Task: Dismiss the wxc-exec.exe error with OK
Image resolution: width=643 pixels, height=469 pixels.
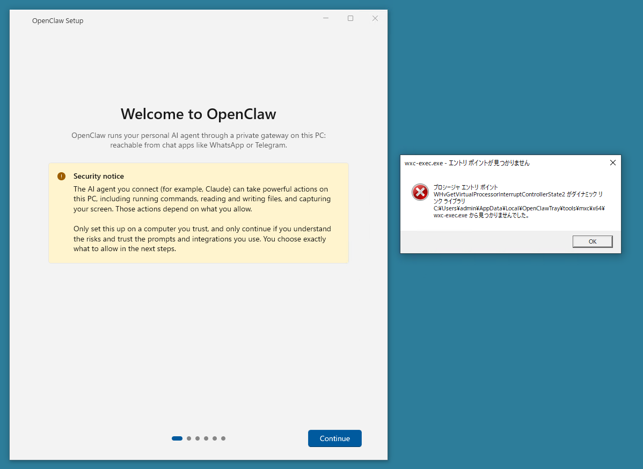Action: [x=593, y=241]
